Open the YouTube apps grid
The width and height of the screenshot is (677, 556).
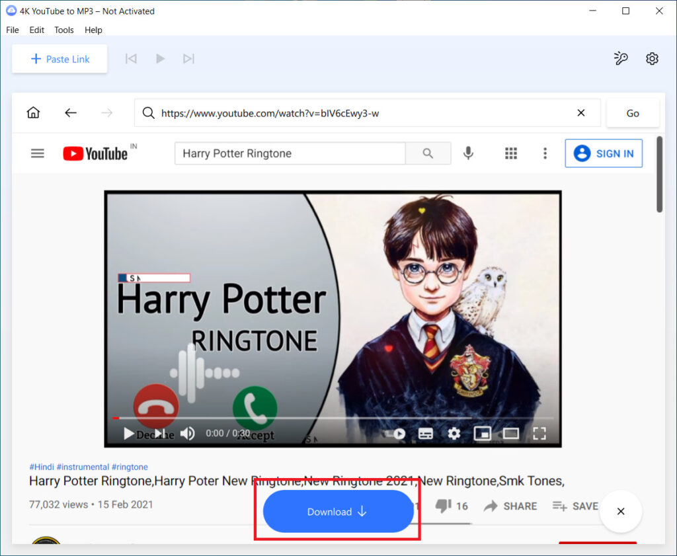(511, 153)
